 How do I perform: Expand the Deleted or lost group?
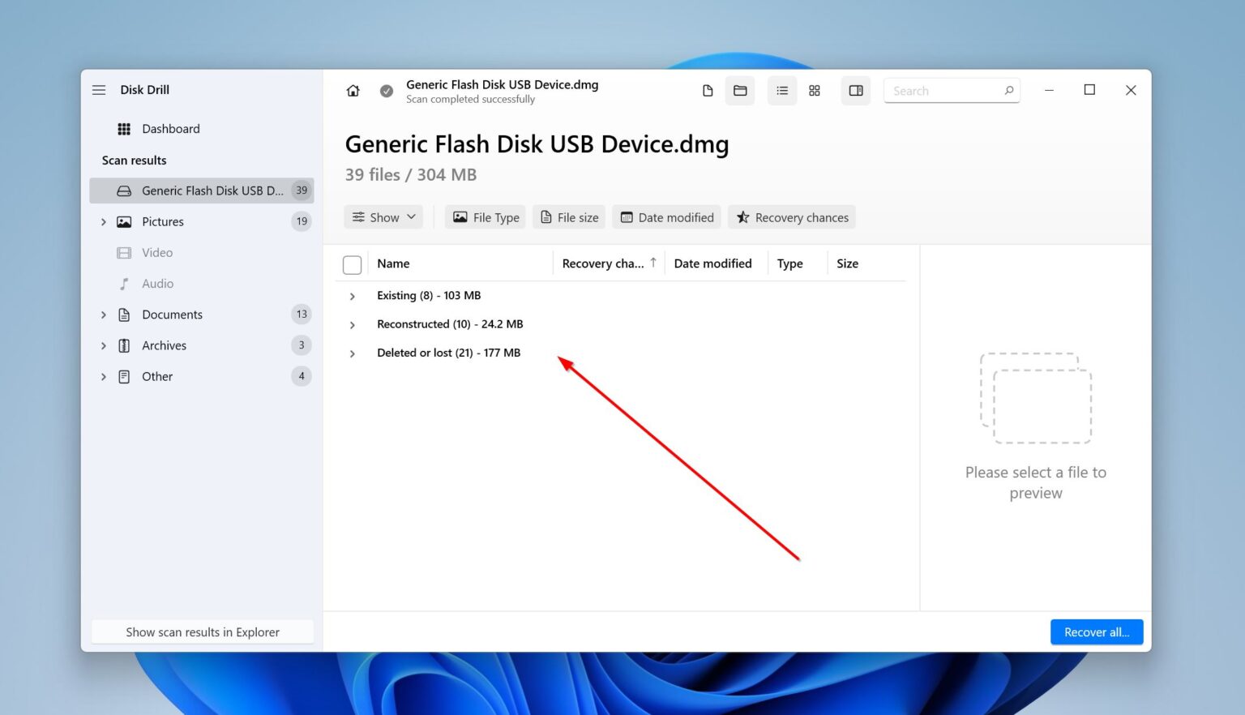pyautogui.click(x=352, y=353)
